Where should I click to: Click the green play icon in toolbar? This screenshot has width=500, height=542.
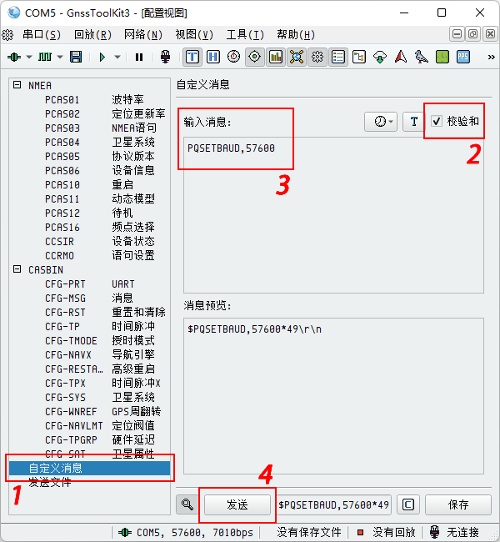click(102, 57)
